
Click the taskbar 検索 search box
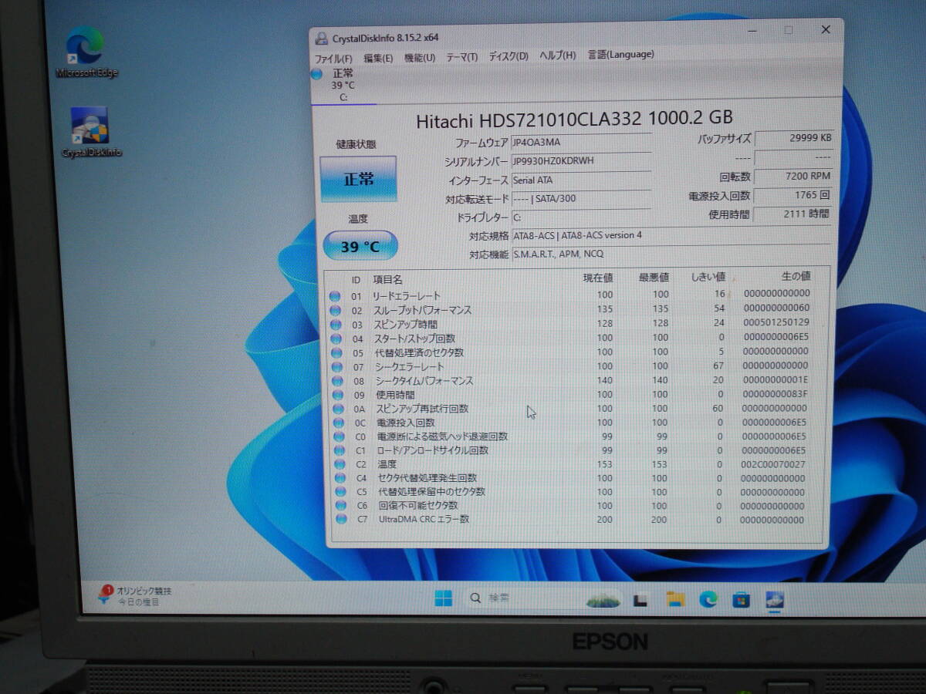pyautogui.click(x=543, y=598)
